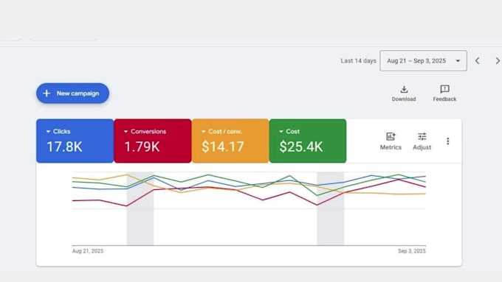Select the yellow $14.17 cost per conversion card
This screenshot has width=502, height=282.
230,141
